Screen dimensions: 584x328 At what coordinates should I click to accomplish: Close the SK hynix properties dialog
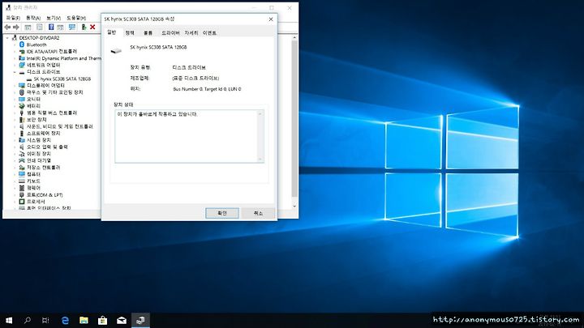[271, 19]
